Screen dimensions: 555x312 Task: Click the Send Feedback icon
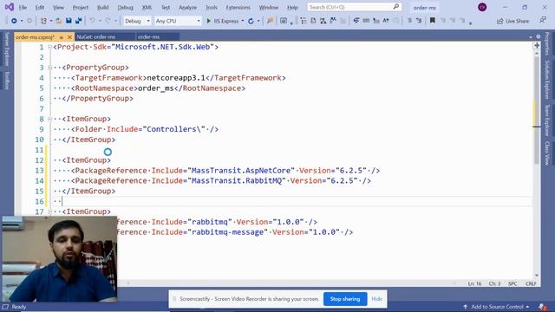543,21
